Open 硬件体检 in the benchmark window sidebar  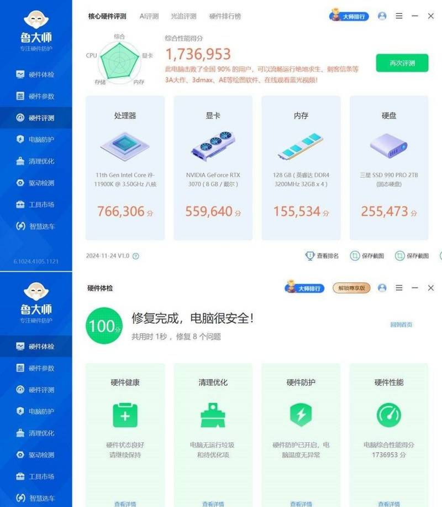click(x=35, y=74)
